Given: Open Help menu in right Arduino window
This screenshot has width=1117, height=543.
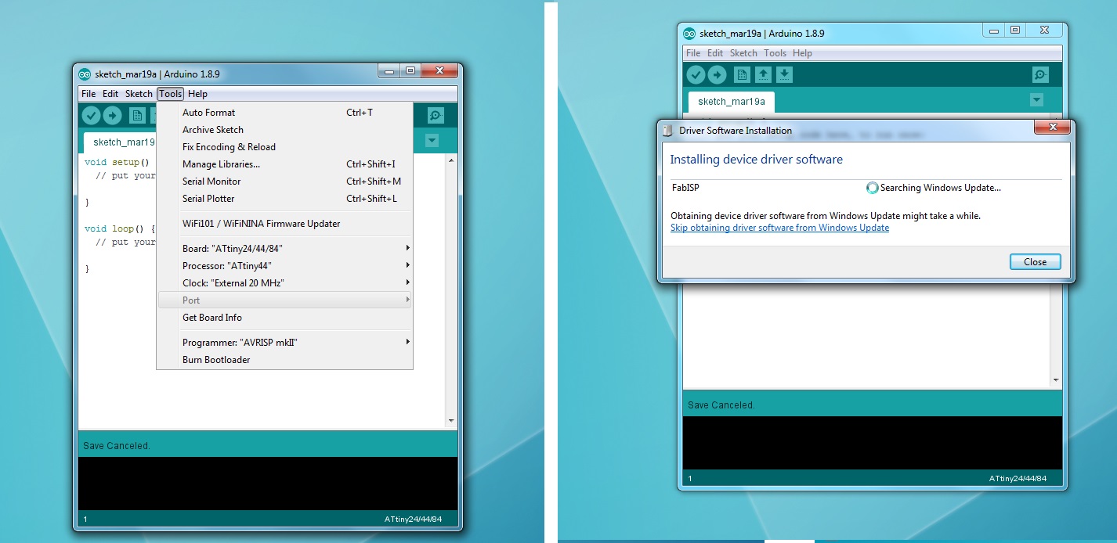Looking at the screenshot, I should click(802, 53).
